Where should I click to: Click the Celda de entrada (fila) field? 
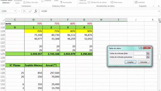[140, 53]
